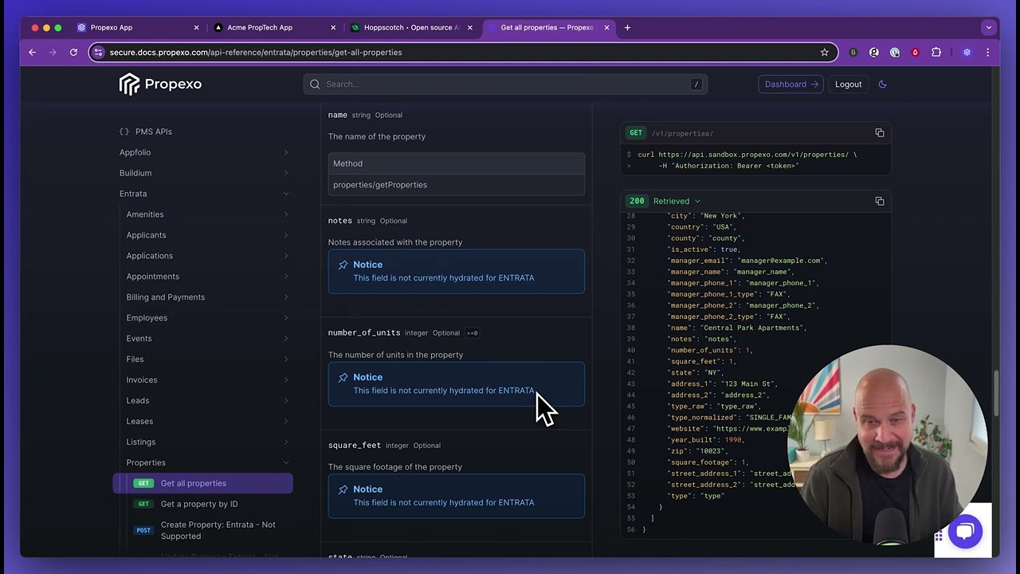Click the pin icon in number_of_units Notice
This screenshot has width=1020, height=574.
[343, 377]
